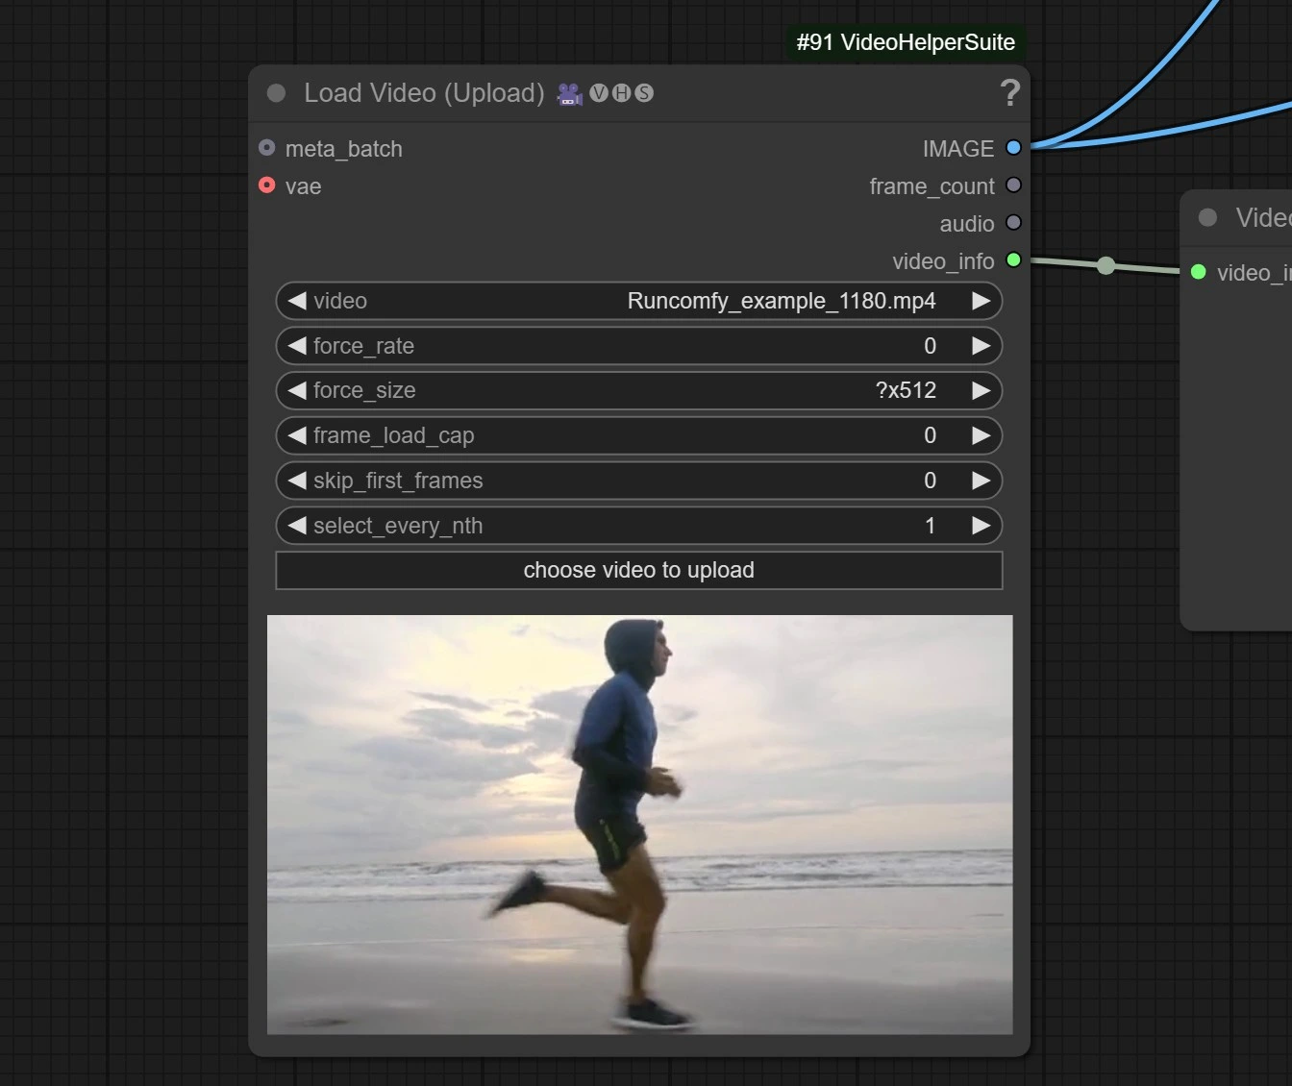
Task: Click the help question mark on Load Video node
Action: tap(1009, 93)
